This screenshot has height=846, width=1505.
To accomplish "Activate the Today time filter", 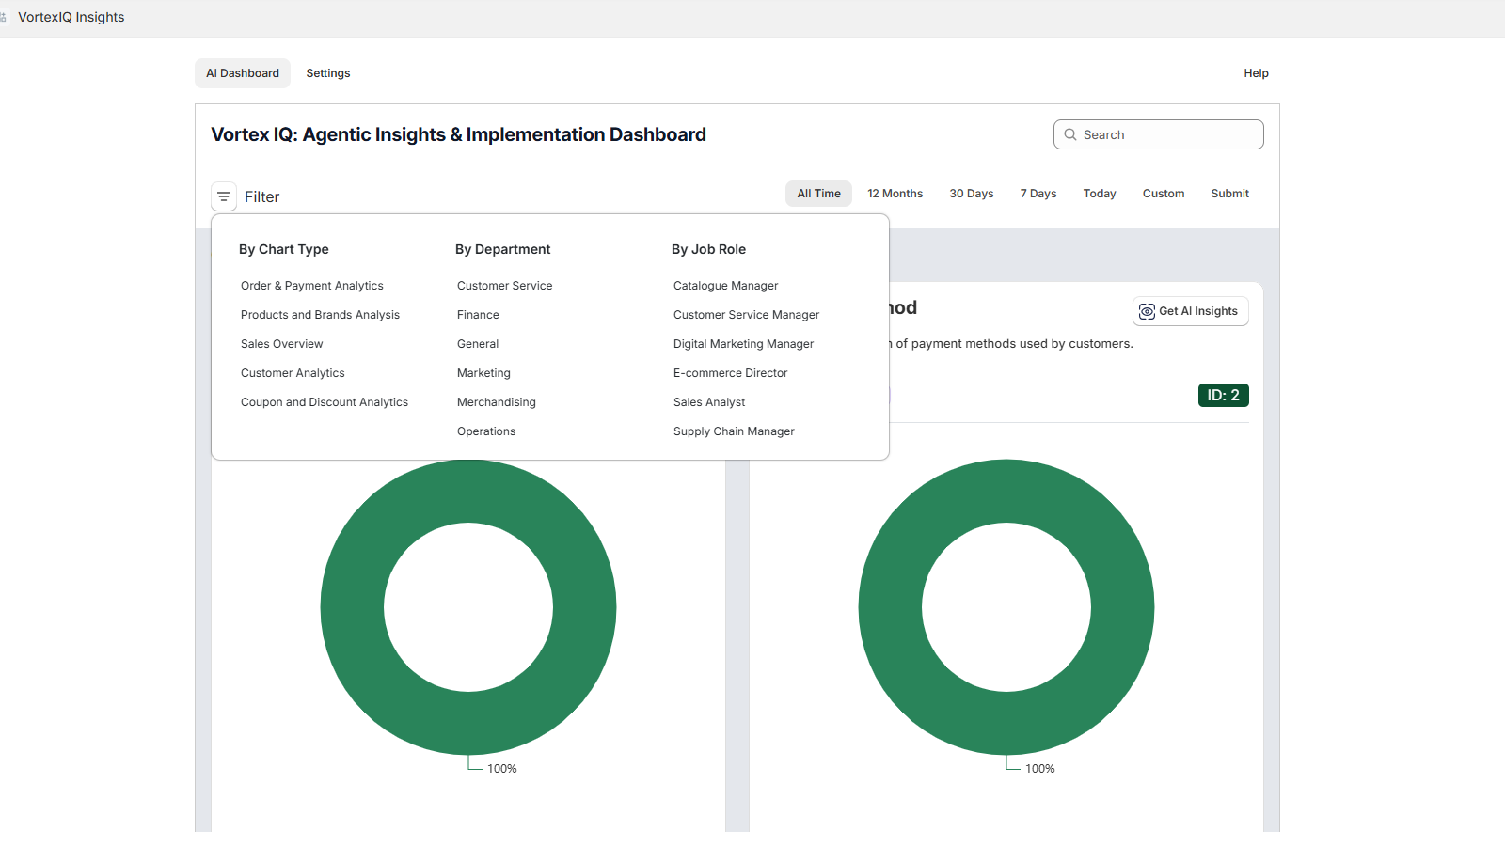I will [1099, 193].
